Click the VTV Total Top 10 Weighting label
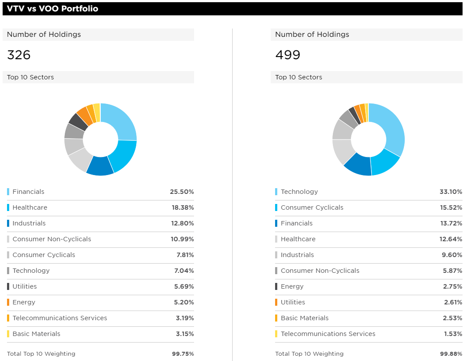470x361 pixels. (x=41, y=354)
